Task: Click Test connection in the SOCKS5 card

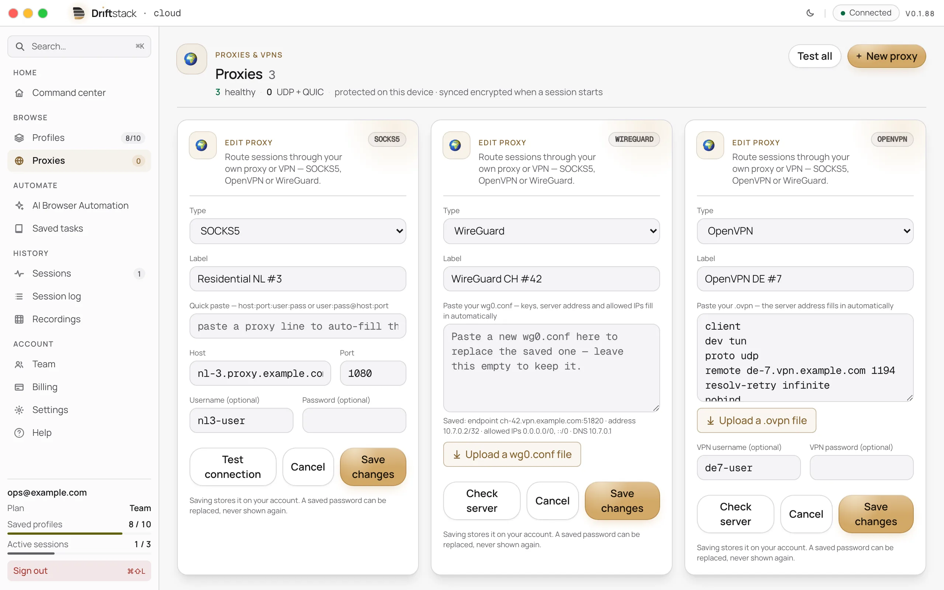Action: [233, 467]
